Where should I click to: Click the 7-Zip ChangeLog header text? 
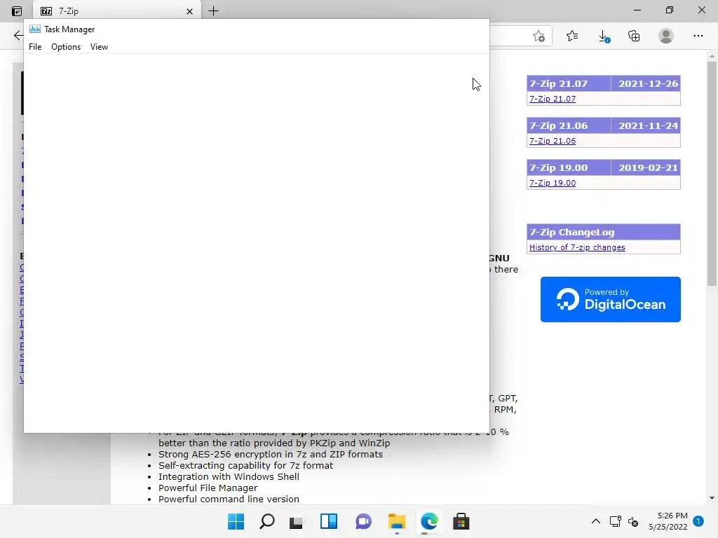click(x=572, y=233)
